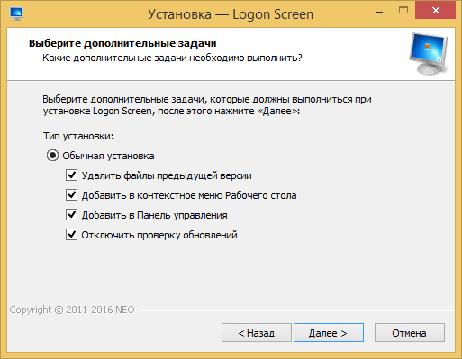Image resolution: width=462 pixels, height=359 pixels.
Task: Click the Установка — Logon Screen title
Action: coord(231,14)
